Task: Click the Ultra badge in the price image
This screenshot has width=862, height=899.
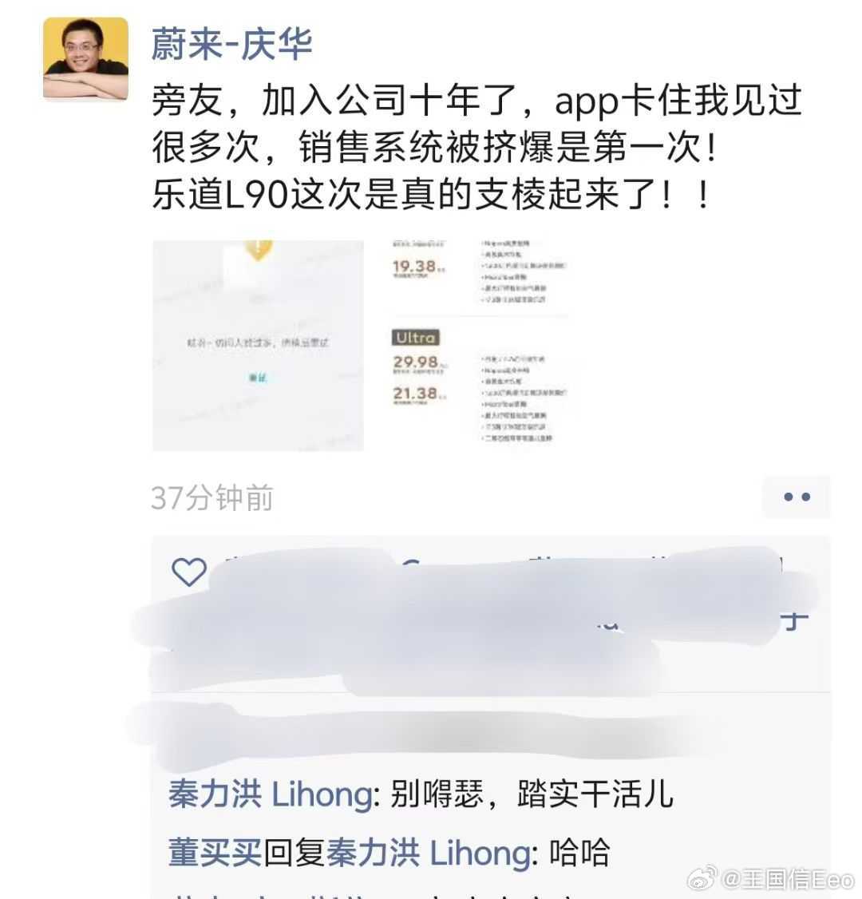Action: click(416, 338)
